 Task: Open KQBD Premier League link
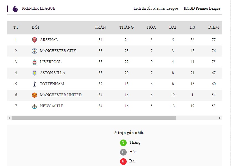coord(202,9)
